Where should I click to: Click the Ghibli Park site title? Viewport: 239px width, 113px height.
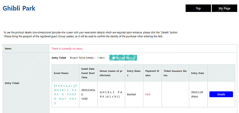point(19,8)
